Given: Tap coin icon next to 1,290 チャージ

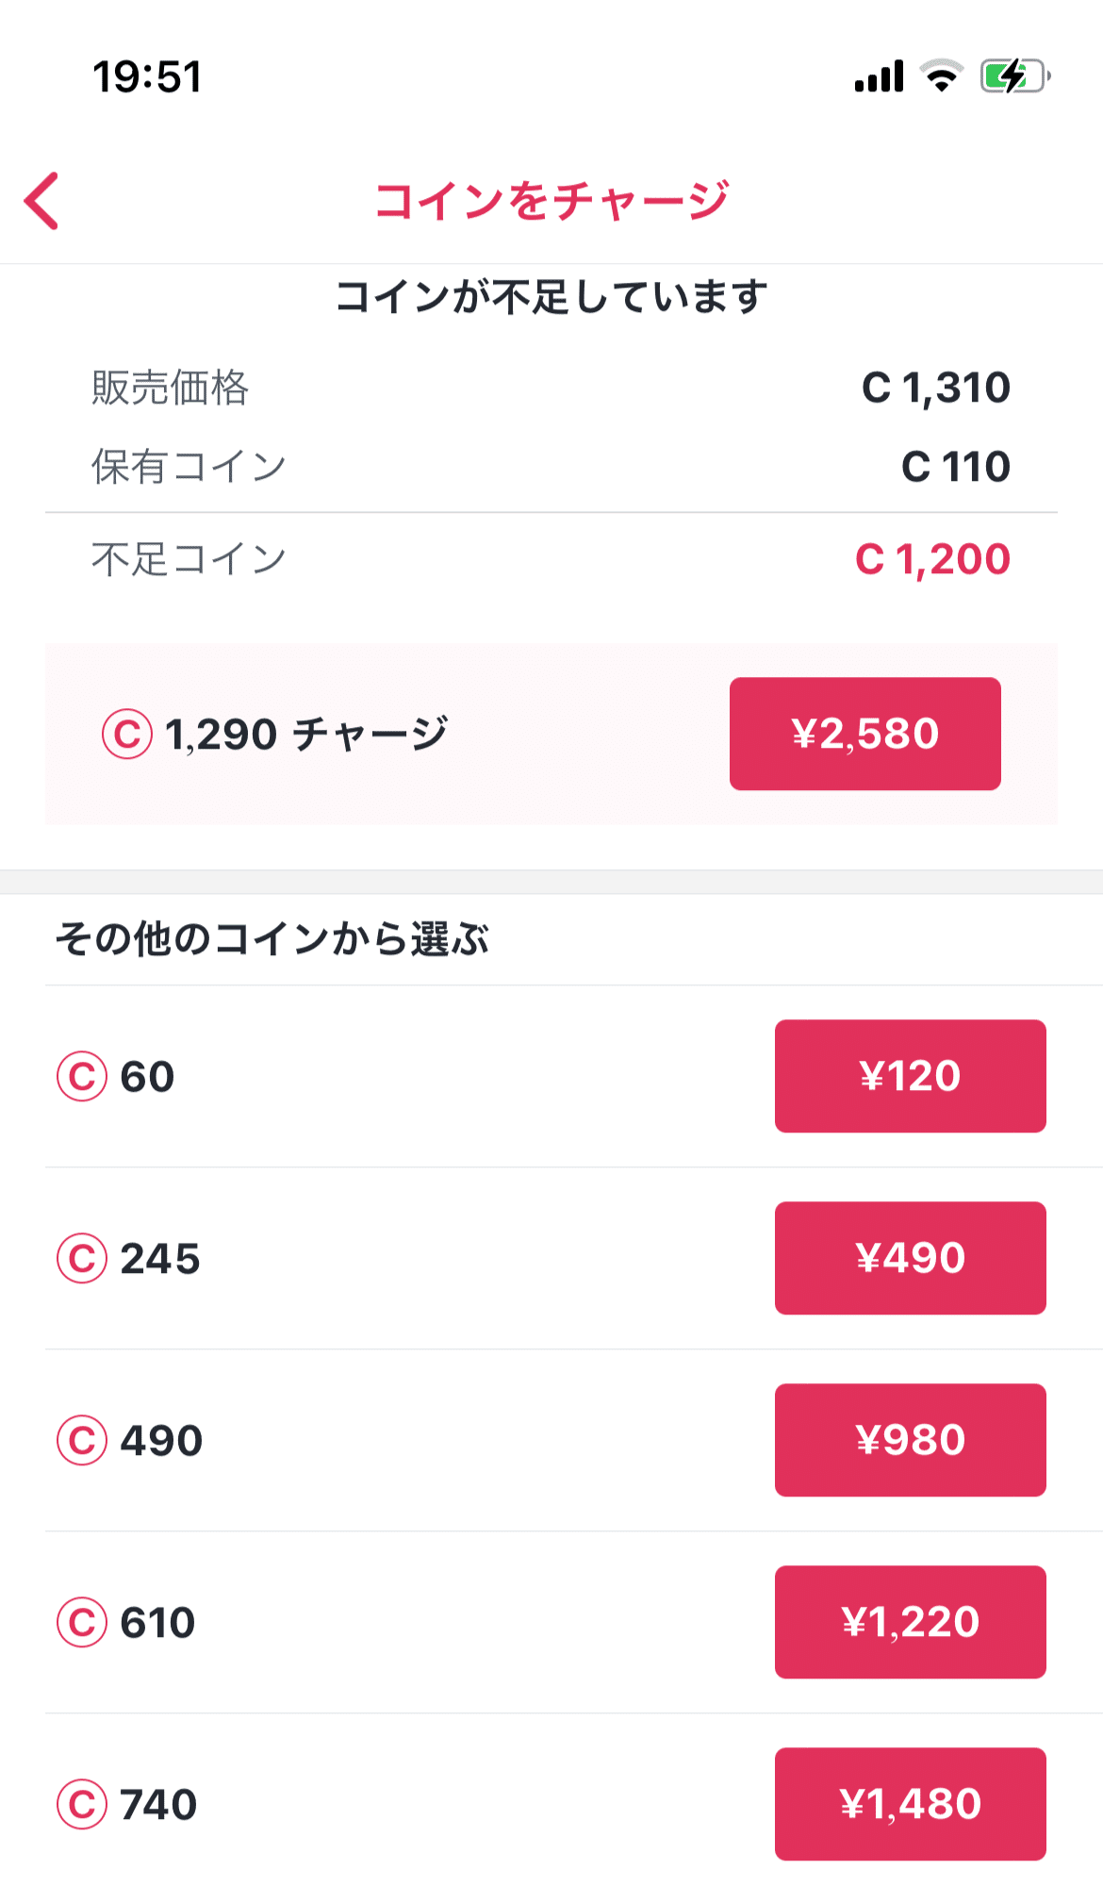Looking at the screenshot, I should pyautogui.click(x=126, y=735).
